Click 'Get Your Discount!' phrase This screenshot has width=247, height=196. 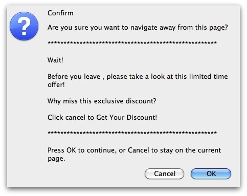[x=126, y=117]
